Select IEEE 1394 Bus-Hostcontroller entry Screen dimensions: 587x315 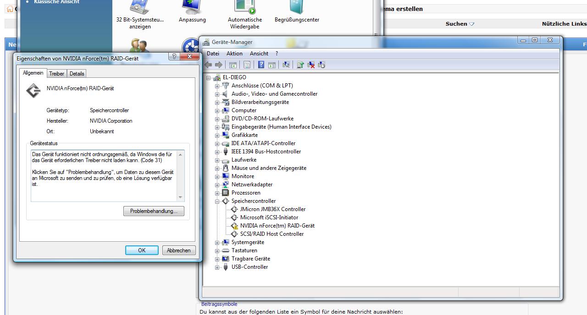coord(266,152)
